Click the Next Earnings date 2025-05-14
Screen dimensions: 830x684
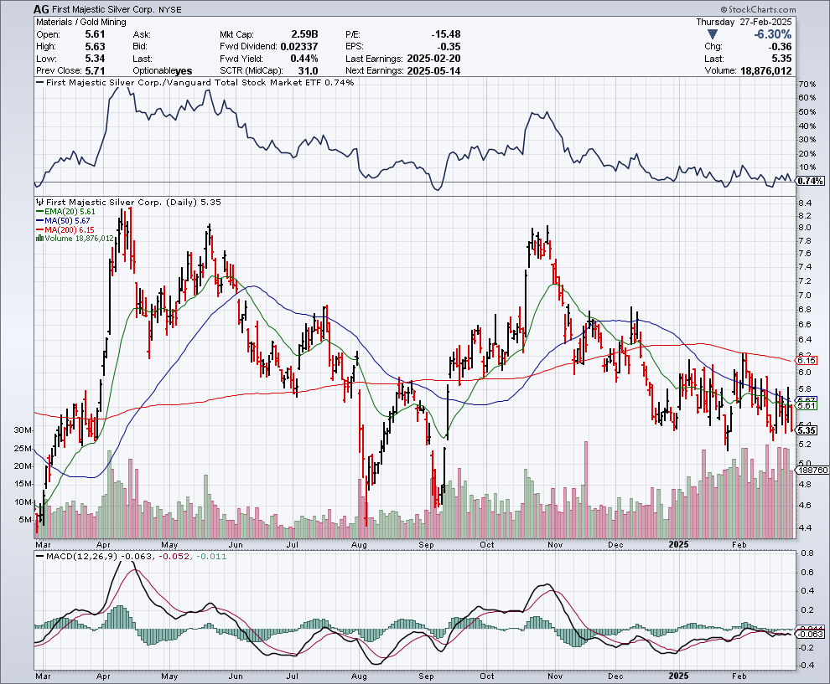[x=433, y=71]
